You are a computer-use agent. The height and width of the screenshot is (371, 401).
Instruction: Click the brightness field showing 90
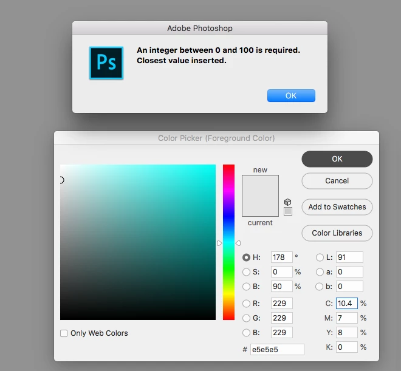coord(281,287)
